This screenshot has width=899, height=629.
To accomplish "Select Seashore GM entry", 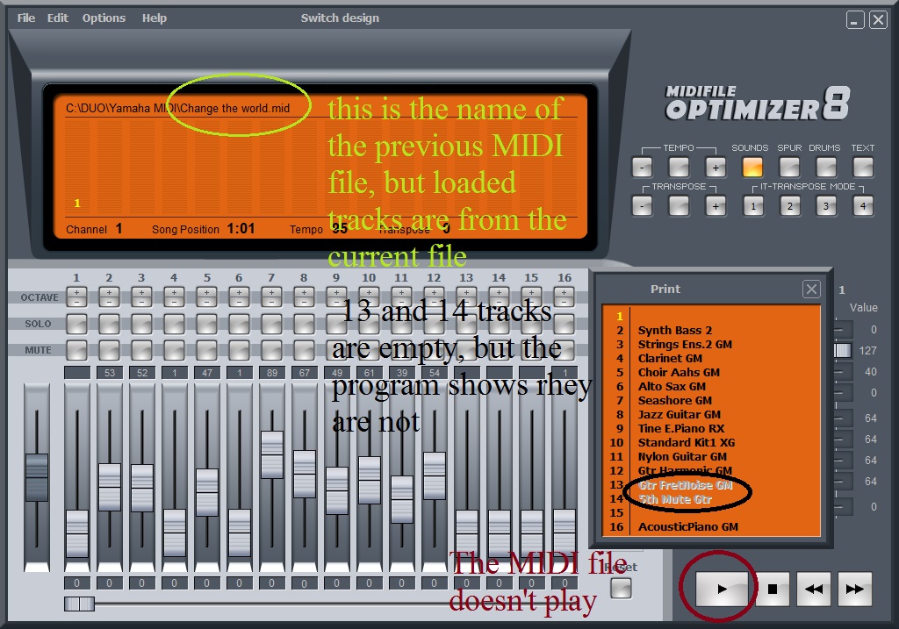I will pyautogui.click(x=675, y=400).
